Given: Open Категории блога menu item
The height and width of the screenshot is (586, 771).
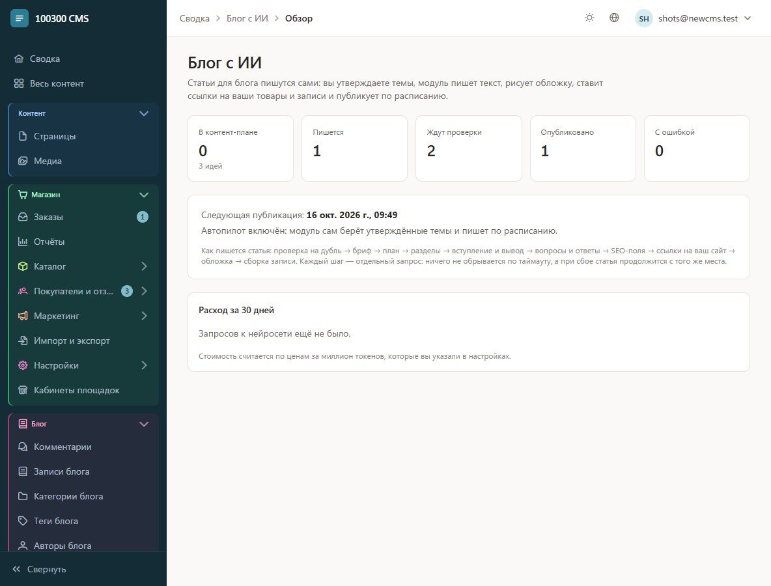Looking at the screenshot, I should (83, 497).
